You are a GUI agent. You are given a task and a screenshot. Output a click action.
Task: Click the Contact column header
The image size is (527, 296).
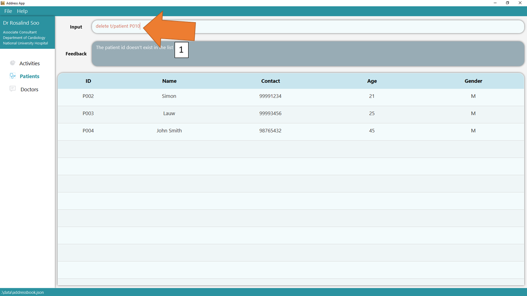[270, 81]
